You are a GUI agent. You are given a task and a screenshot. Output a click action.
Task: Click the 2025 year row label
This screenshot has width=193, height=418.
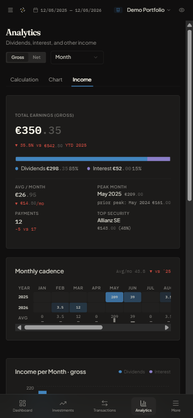click(23, 297)
